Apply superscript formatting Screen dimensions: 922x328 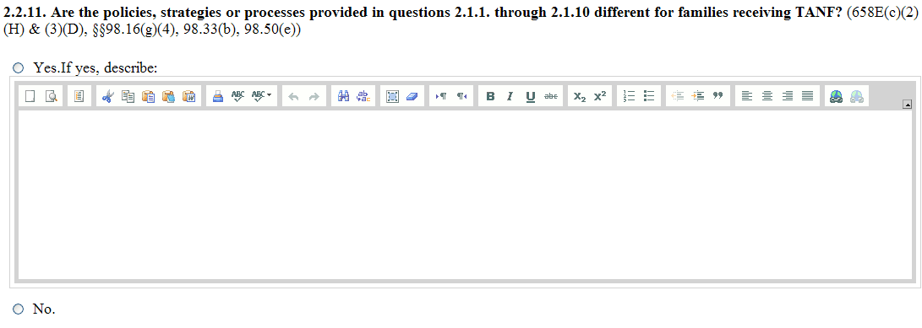pos(600,96)
